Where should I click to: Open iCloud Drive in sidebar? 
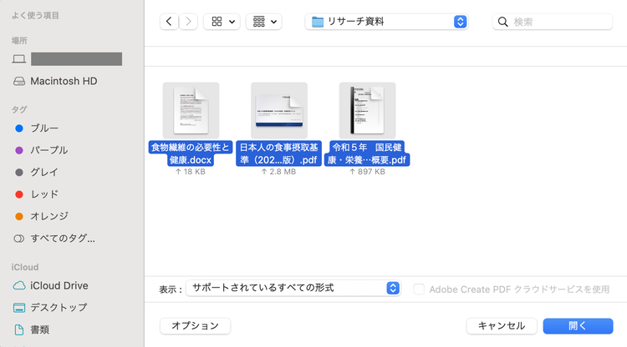59,285
